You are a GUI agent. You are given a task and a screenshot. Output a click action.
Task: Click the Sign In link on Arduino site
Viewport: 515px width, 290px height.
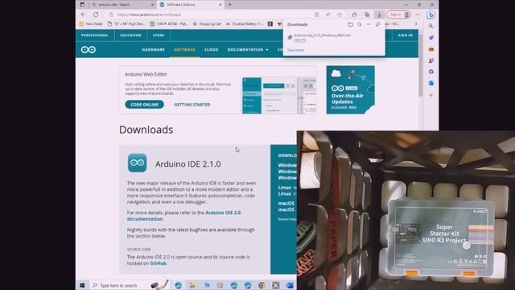pyautogui.click(x=406, y=35)
